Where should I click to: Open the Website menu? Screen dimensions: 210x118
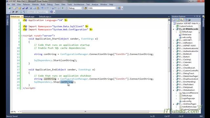[x=35, y=4]
